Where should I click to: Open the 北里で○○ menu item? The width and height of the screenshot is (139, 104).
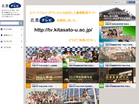coord(12,35)
